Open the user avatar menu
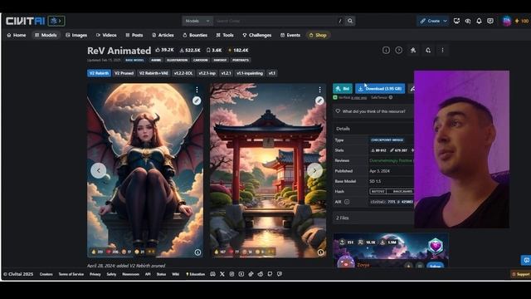531x299 pixels. click(x=507, y=21)
